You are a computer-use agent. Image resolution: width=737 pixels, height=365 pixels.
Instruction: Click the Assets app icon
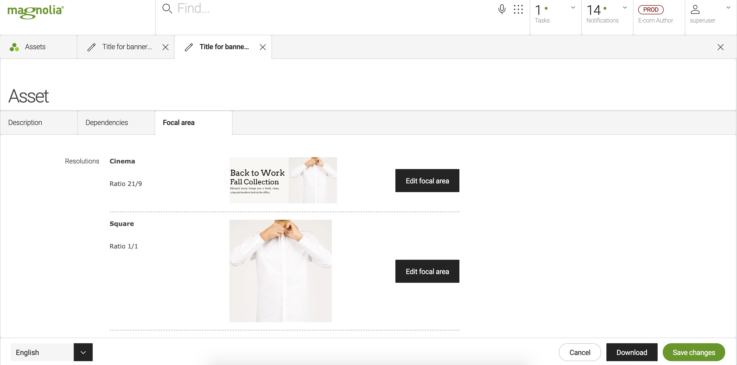click(x=14, y=47)
